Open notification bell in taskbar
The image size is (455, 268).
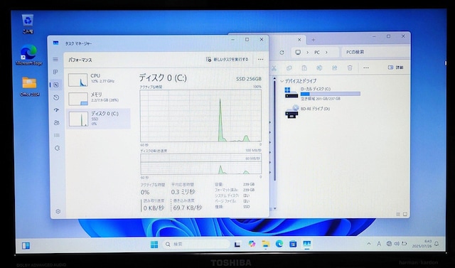436,244
